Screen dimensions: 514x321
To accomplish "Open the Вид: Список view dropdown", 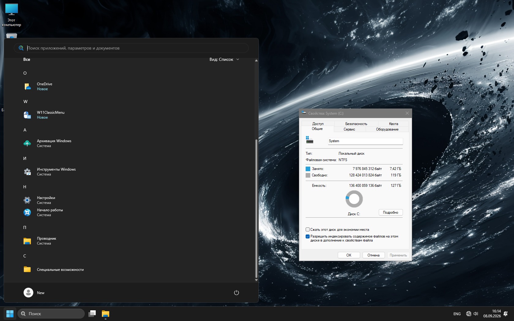I will point(224,59).
